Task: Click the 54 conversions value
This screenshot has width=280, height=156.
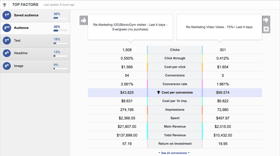Action: [x=127, y=75]
